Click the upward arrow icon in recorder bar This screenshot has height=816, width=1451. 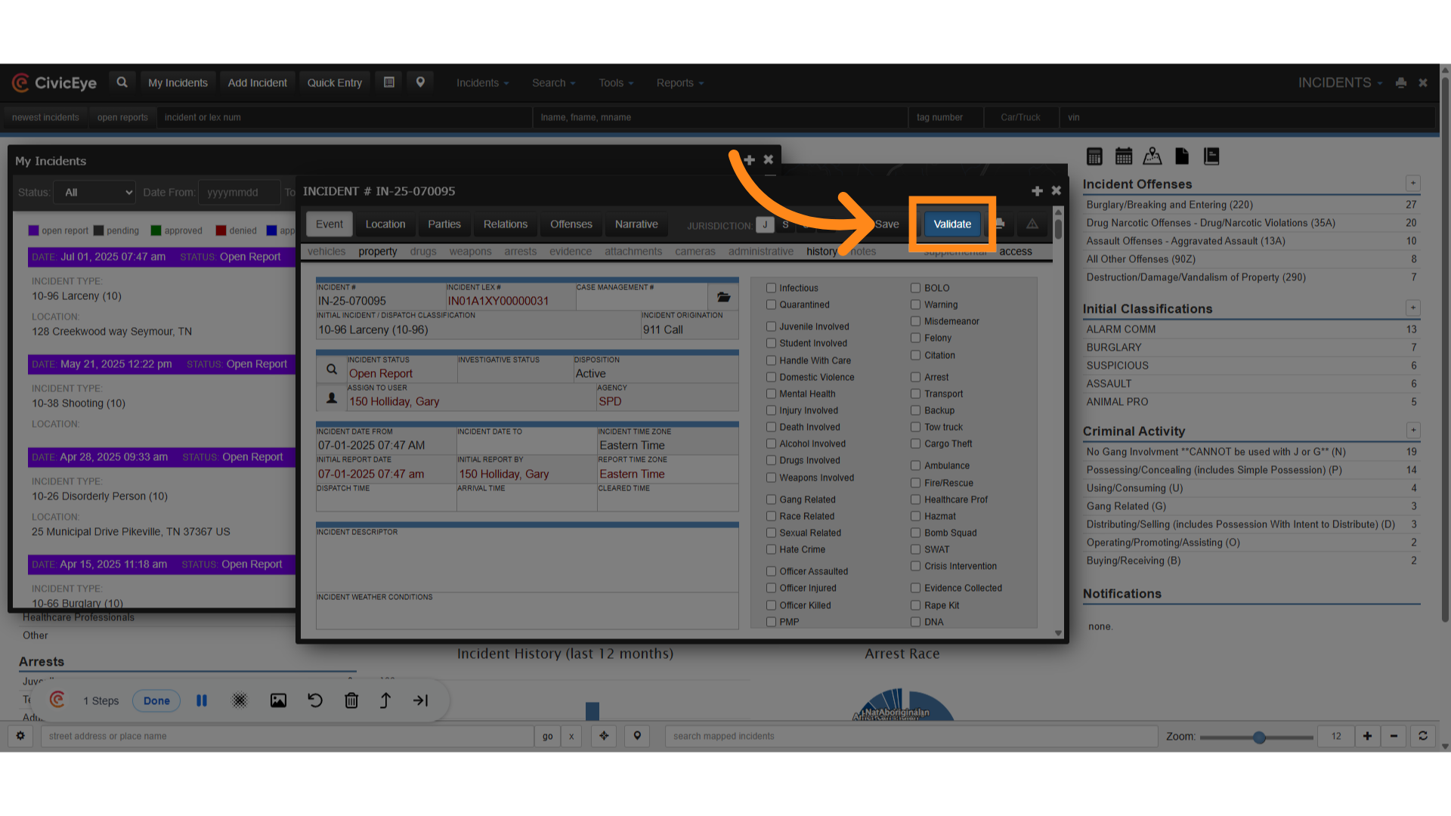[x=385, y=700]
